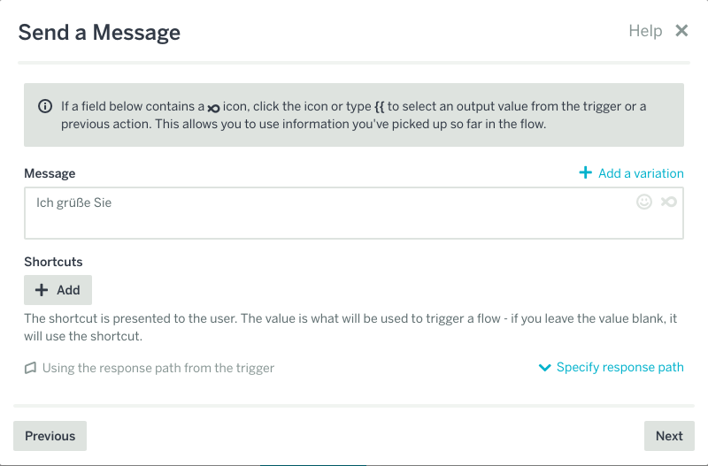This screenshot has height=466, width=708.
Task: Insert output value via message field icon
Action: 669,202
